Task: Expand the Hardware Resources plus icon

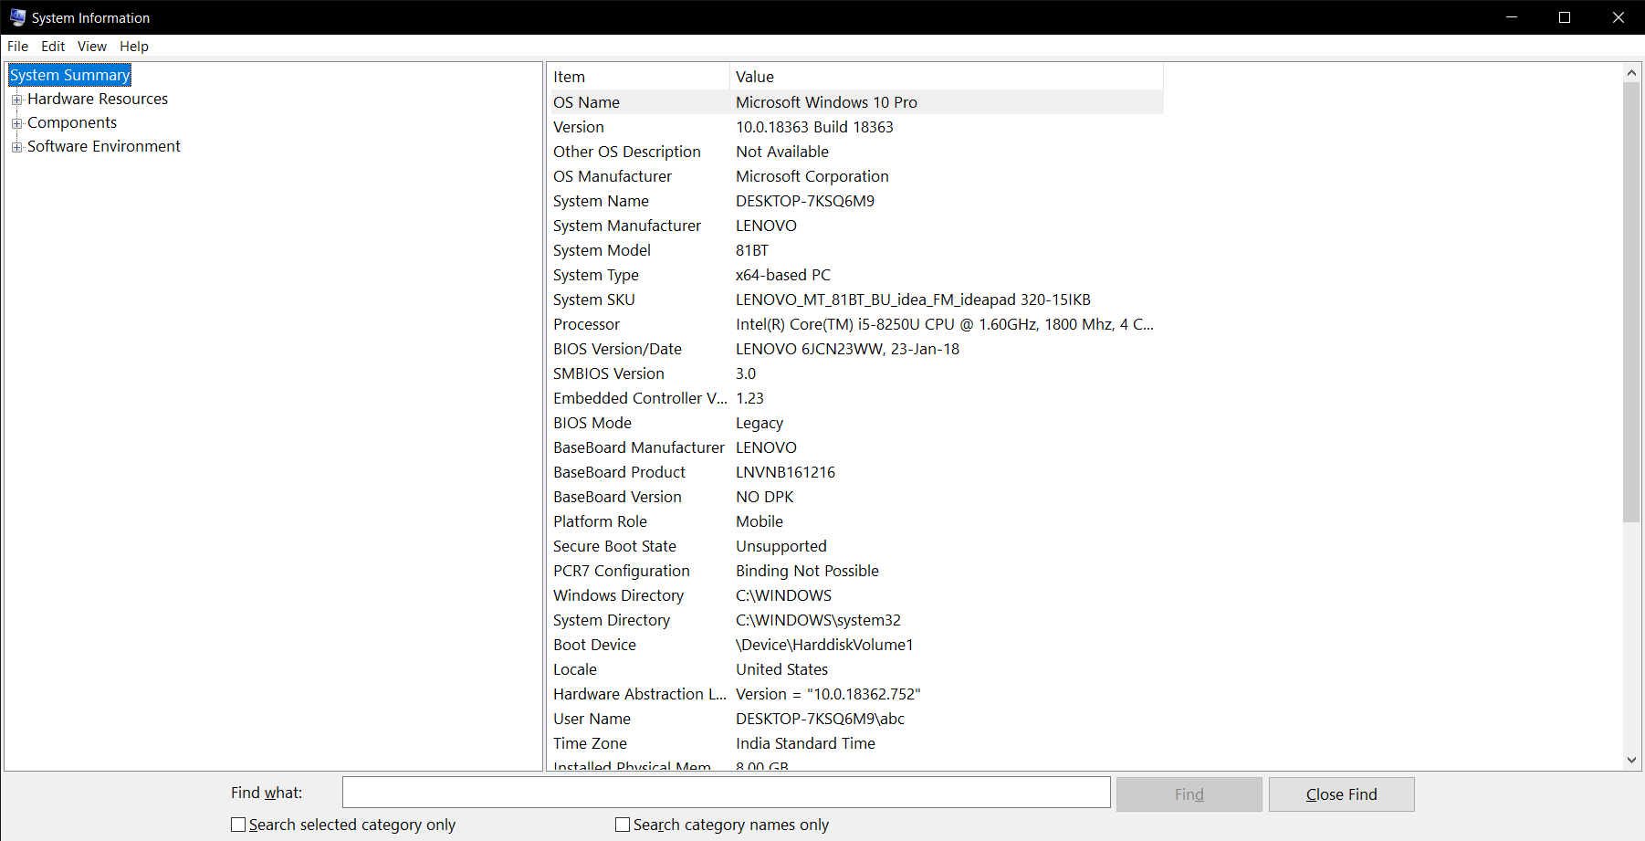Action: point(17,99)
